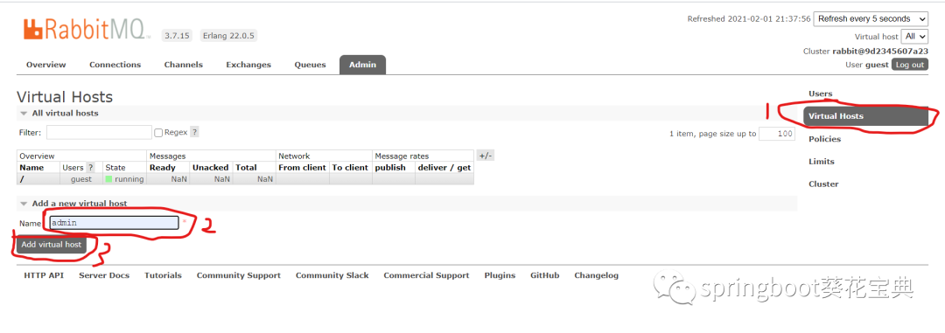Screen dimensions: 945x333
Task: Open the Commercial Support link
Action: 426,275
